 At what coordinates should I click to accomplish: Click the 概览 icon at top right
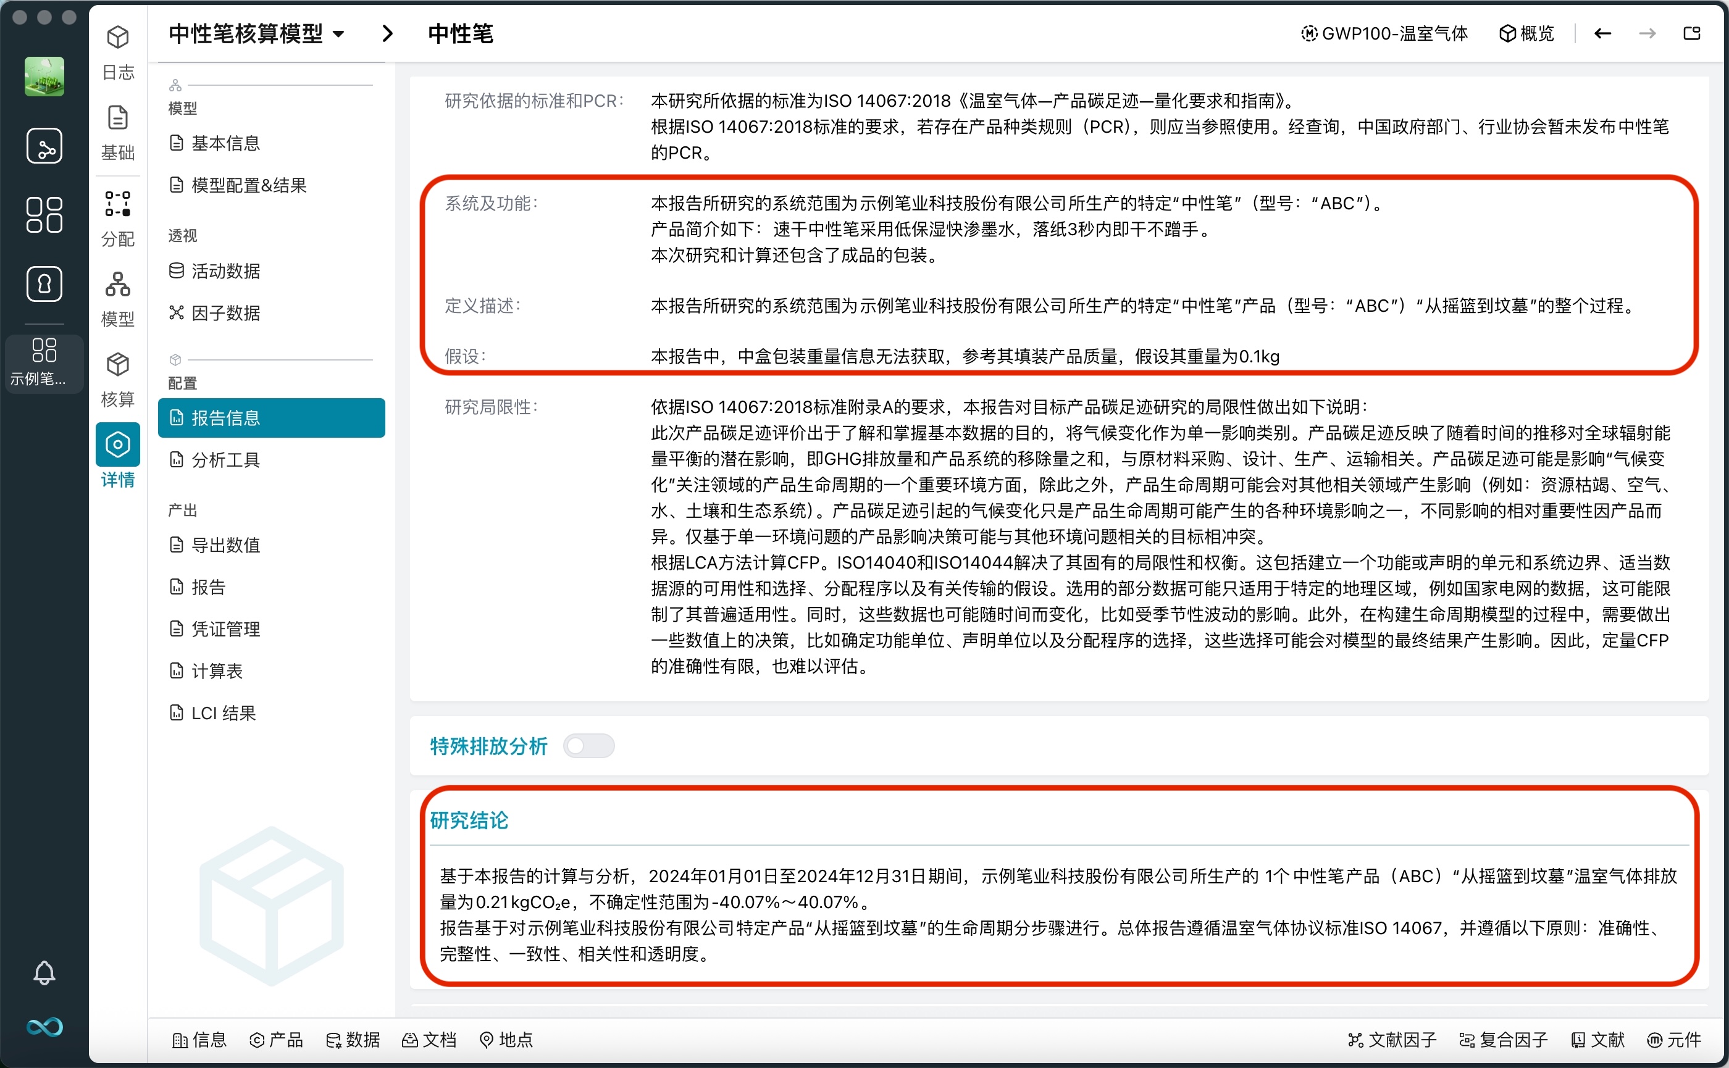tap(1526, 33)
